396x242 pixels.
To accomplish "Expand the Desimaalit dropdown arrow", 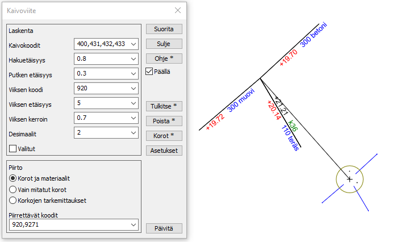I will 133,132.
